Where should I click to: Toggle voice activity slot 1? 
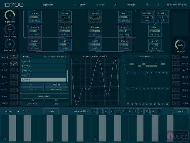pos(94,111)
